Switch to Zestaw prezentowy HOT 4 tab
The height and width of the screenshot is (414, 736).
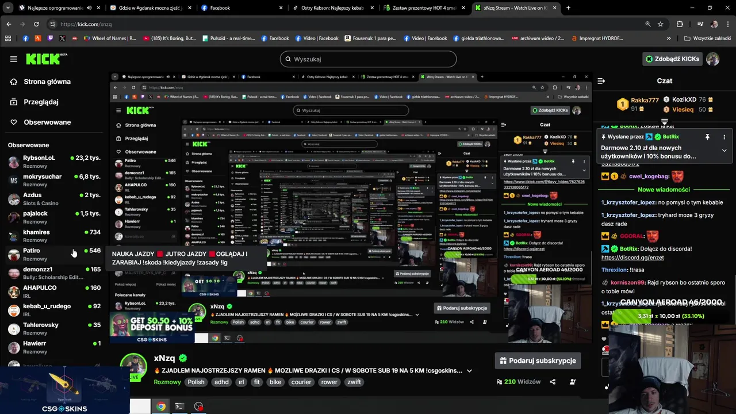(425, 8)
